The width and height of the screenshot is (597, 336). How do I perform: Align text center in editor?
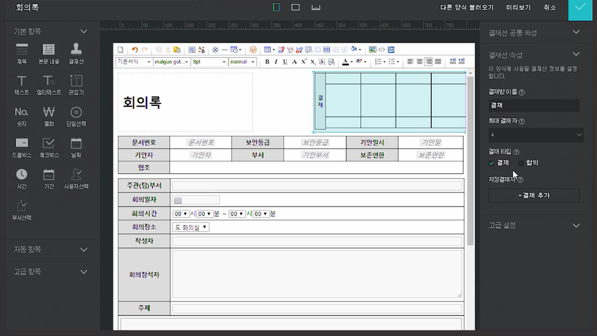point(419,62)
